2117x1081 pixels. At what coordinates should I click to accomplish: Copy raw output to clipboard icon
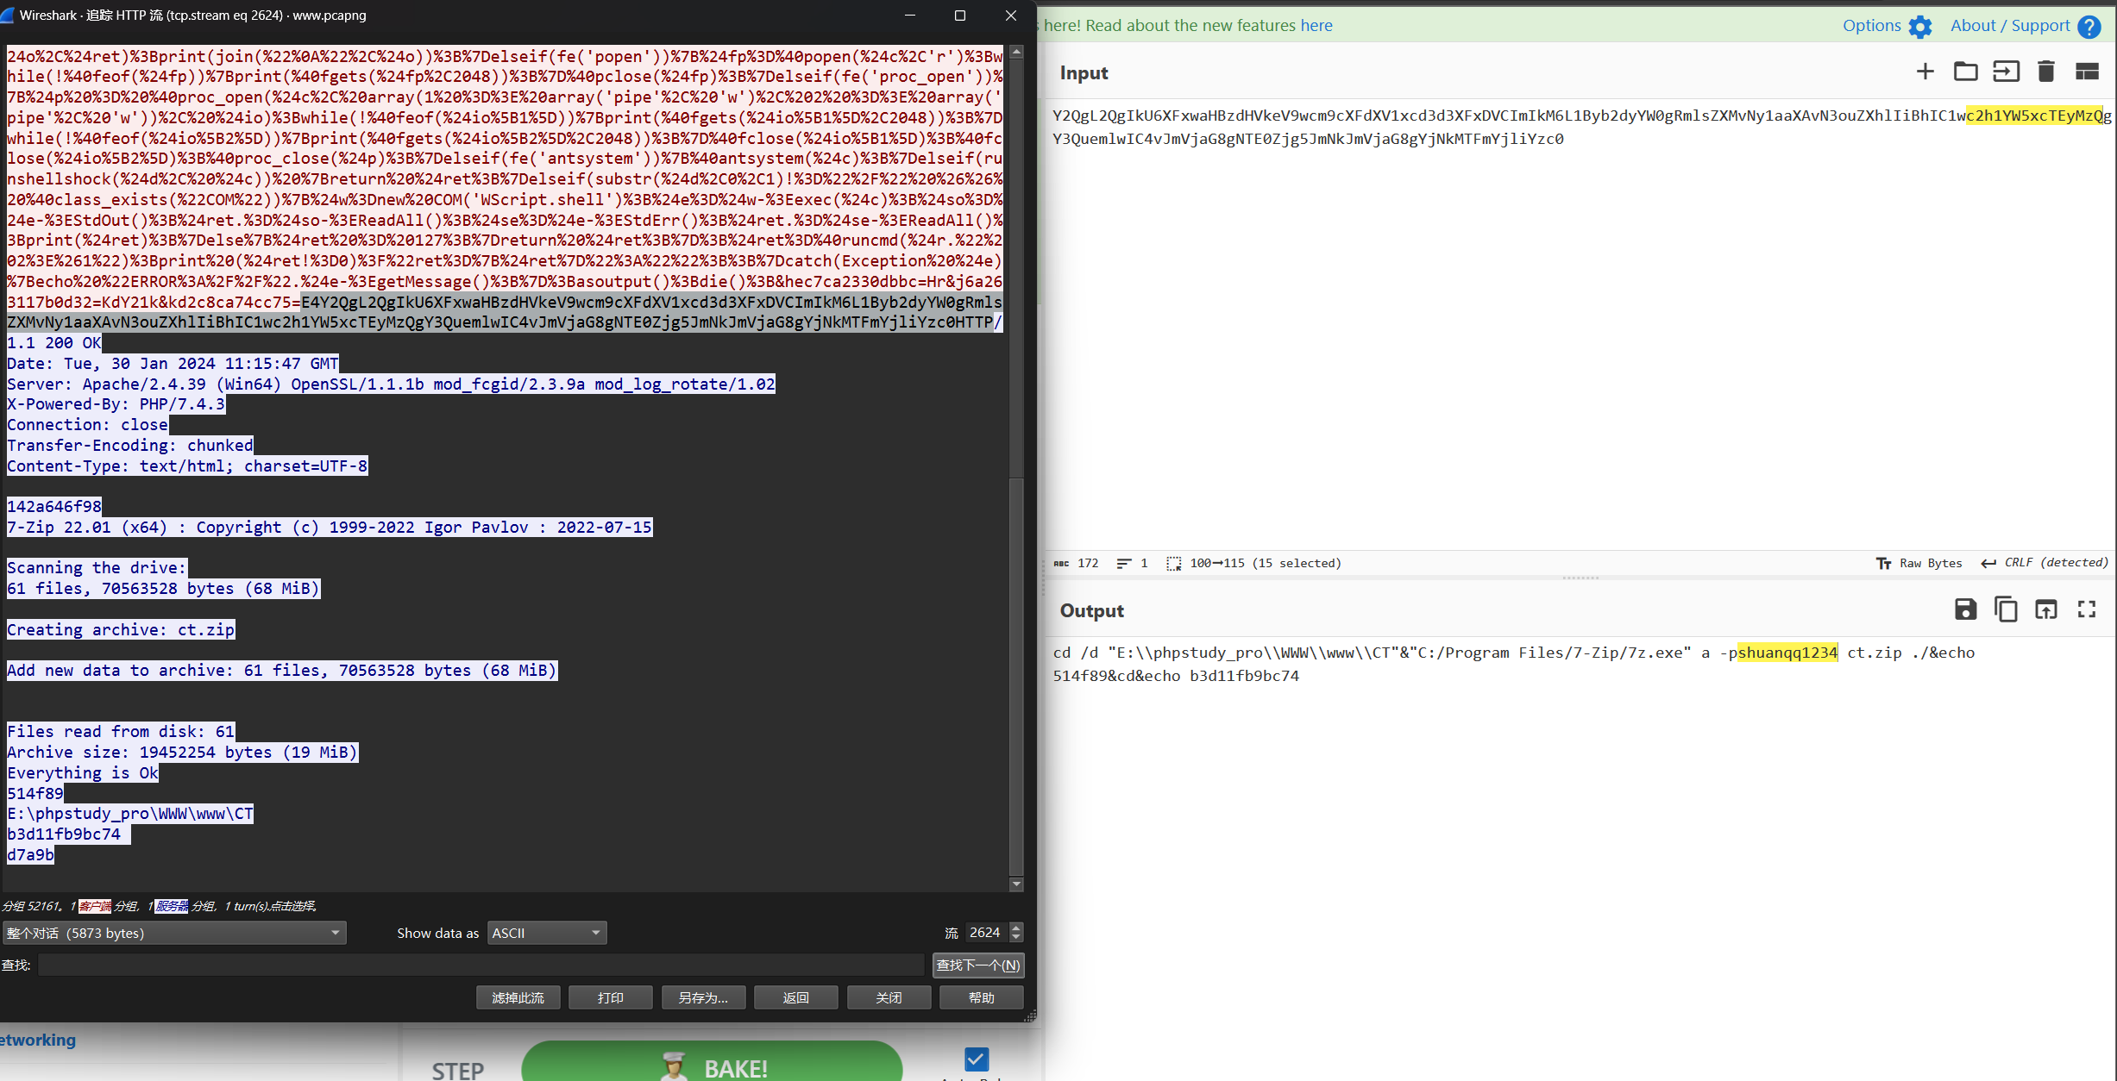pyautogui.click(x=2006, y=609)
